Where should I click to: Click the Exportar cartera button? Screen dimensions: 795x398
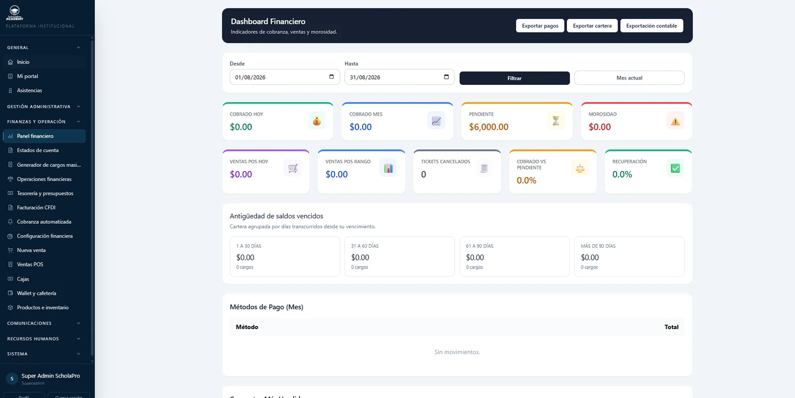(592, 26)
